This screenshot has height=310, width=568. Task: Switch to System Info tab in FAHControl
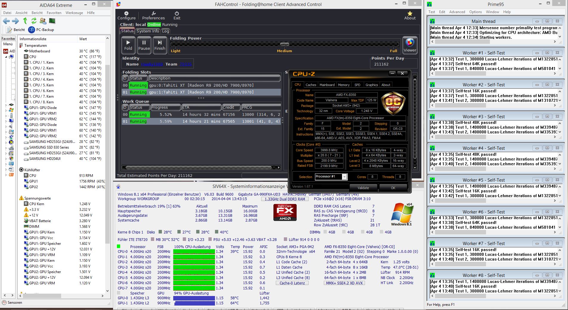click(148, 31)
